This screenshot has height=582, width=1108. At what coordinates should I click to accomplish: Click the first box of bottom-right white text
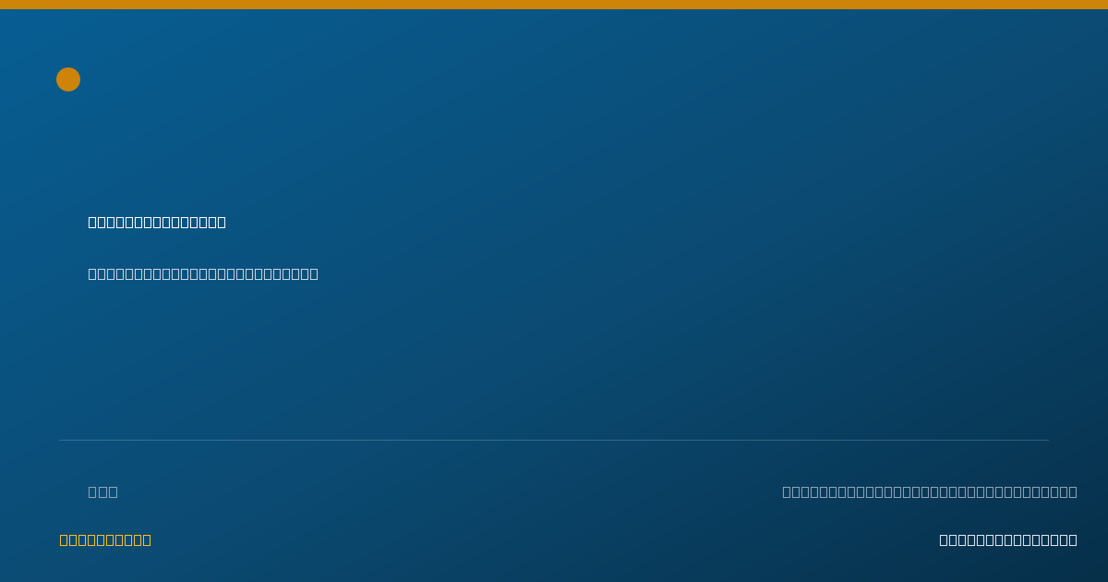[x=944, y=540]
